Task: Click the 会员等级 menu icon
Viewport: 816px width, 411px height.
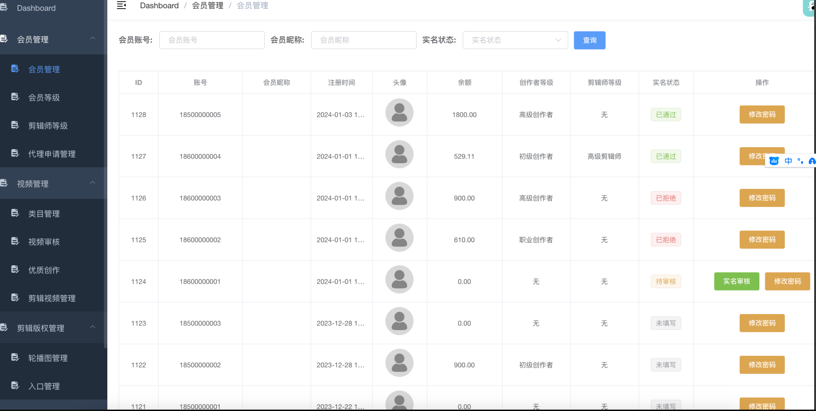Action: click(x=15, y=97)
